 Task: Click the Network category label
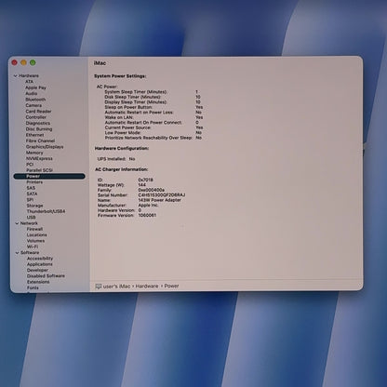[29, 223]
